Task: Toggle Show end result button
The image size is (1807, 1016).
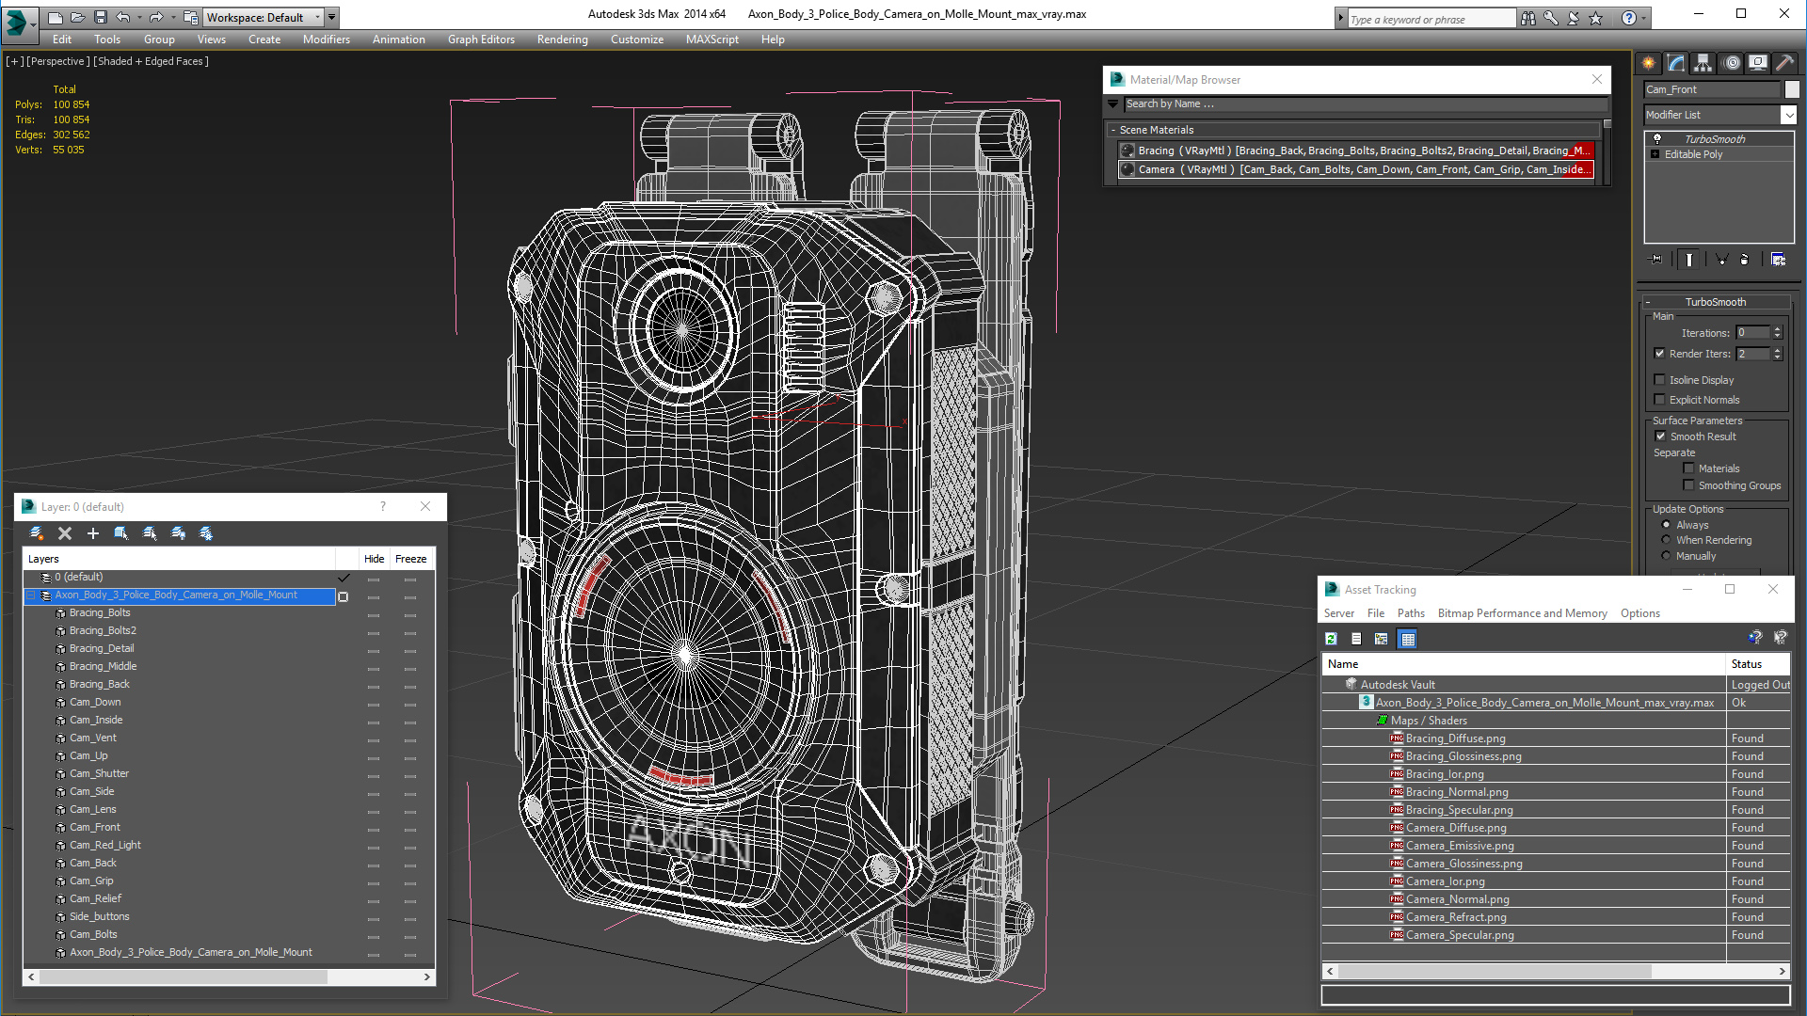Action: 1689,260
